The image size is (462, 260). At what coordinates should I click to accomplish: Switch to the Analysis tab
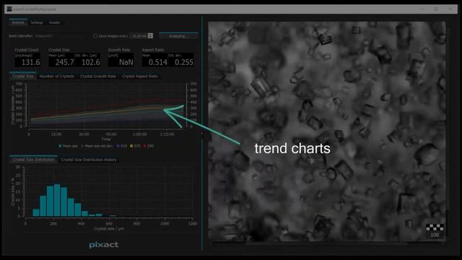18,22
